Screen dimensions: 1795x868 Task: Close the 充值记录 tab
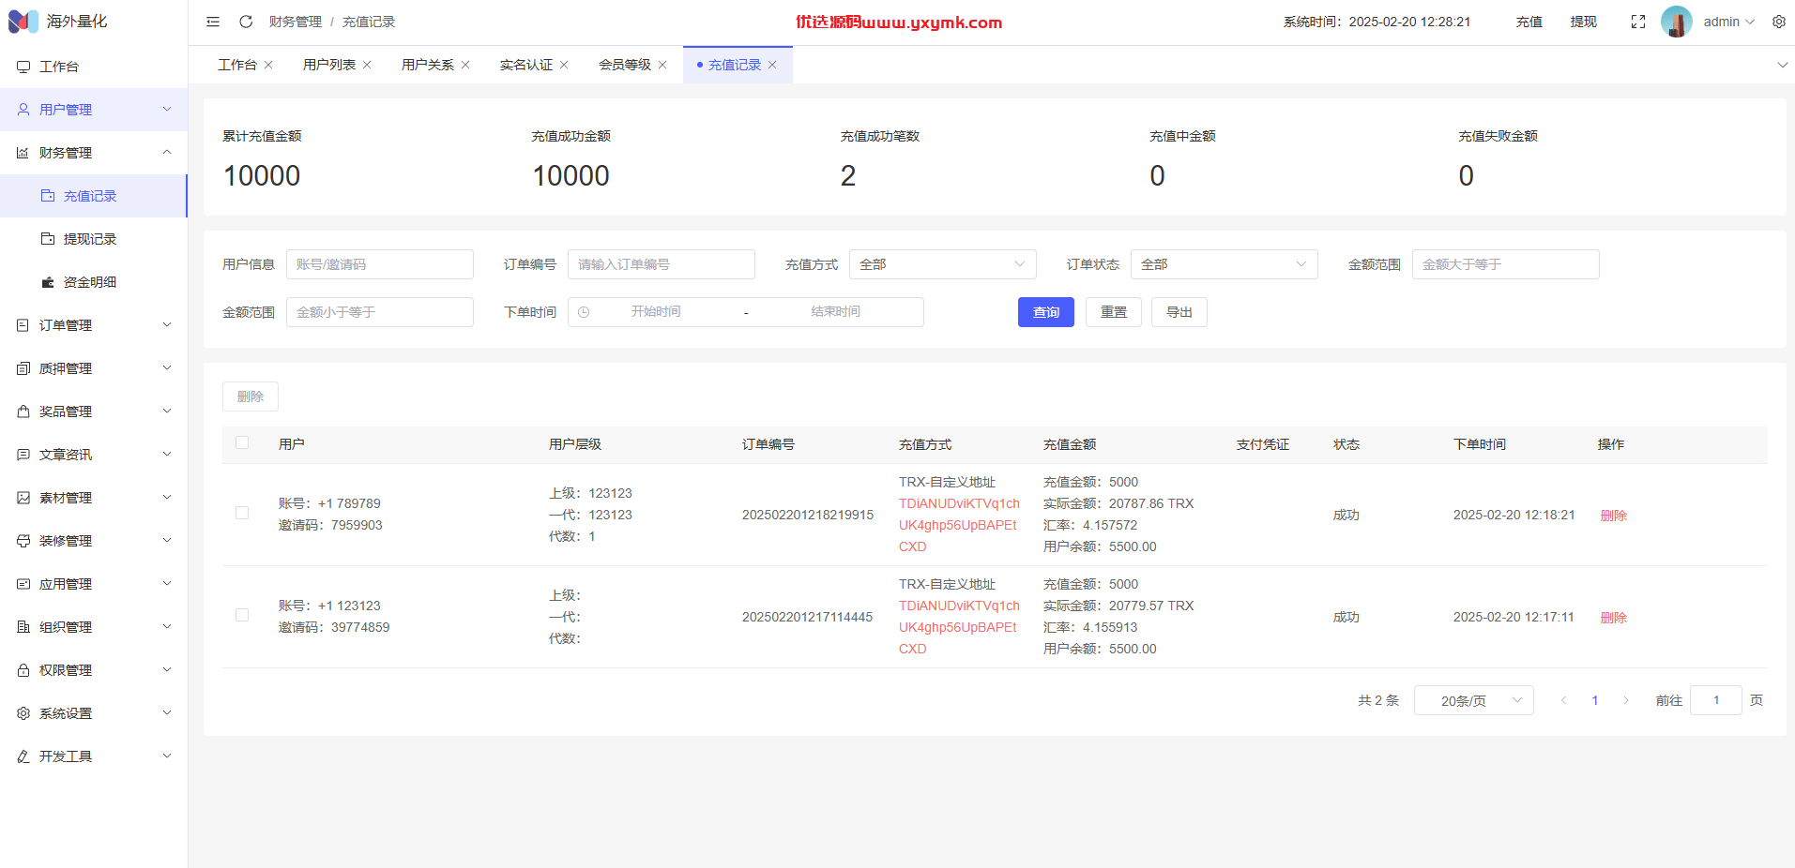click(772, 65)
